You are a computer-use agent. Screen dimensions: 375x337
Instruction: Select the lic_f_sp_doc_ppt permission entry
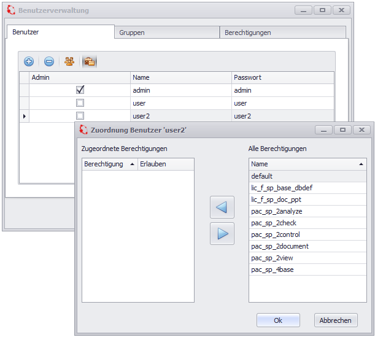click(276, 199)
